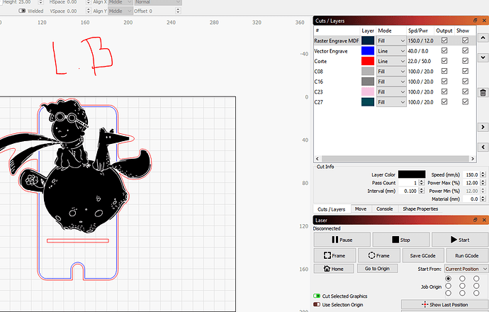Image resolution: width=489 pixels, height=312 pixels.
Task: Open Mode dropdown for Vector Engrave
Action: (x=391, y=51)
